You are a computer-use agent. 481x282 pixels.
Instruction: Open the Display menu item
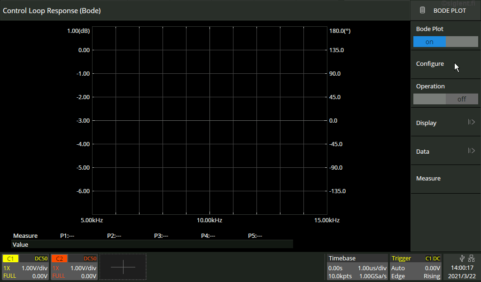(x=445, y=123)
